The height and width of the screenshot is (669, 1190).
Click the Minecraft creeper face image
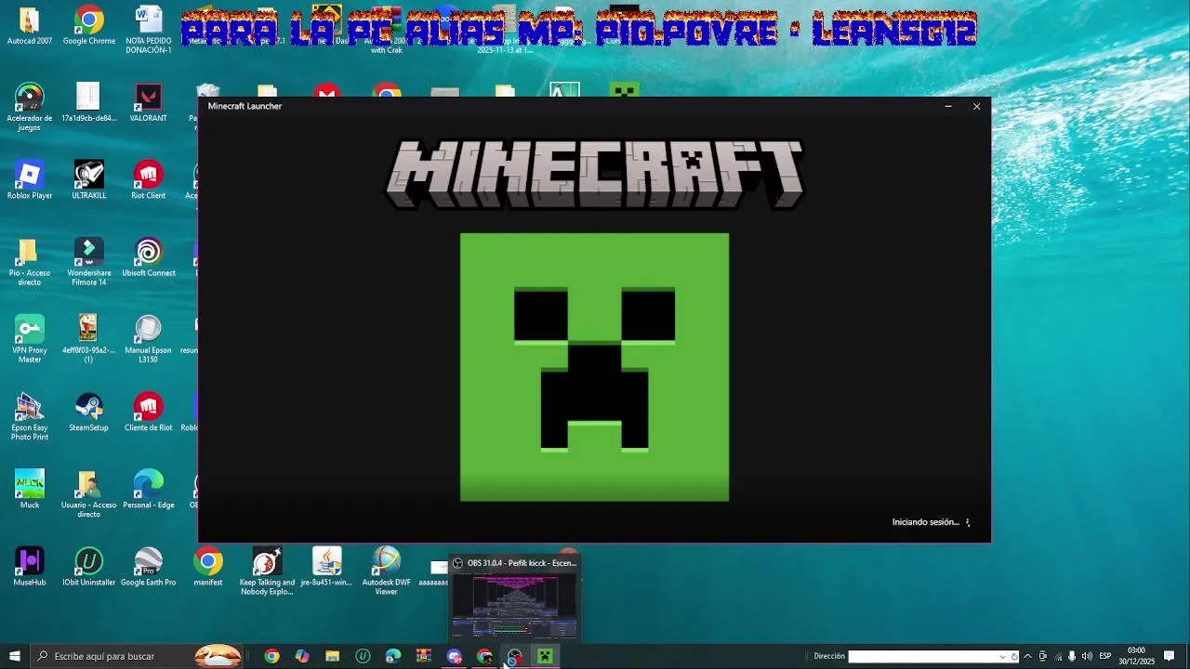pyautogui.click(x=594, y=367)
